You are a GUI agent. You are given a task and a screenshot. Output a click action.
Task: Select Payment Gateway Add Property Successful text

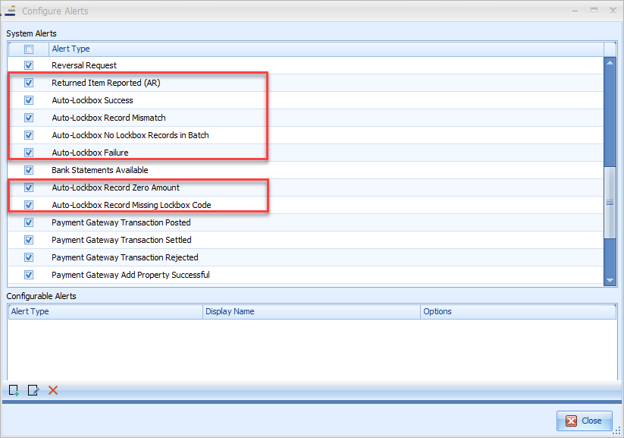tap(130, 275)
